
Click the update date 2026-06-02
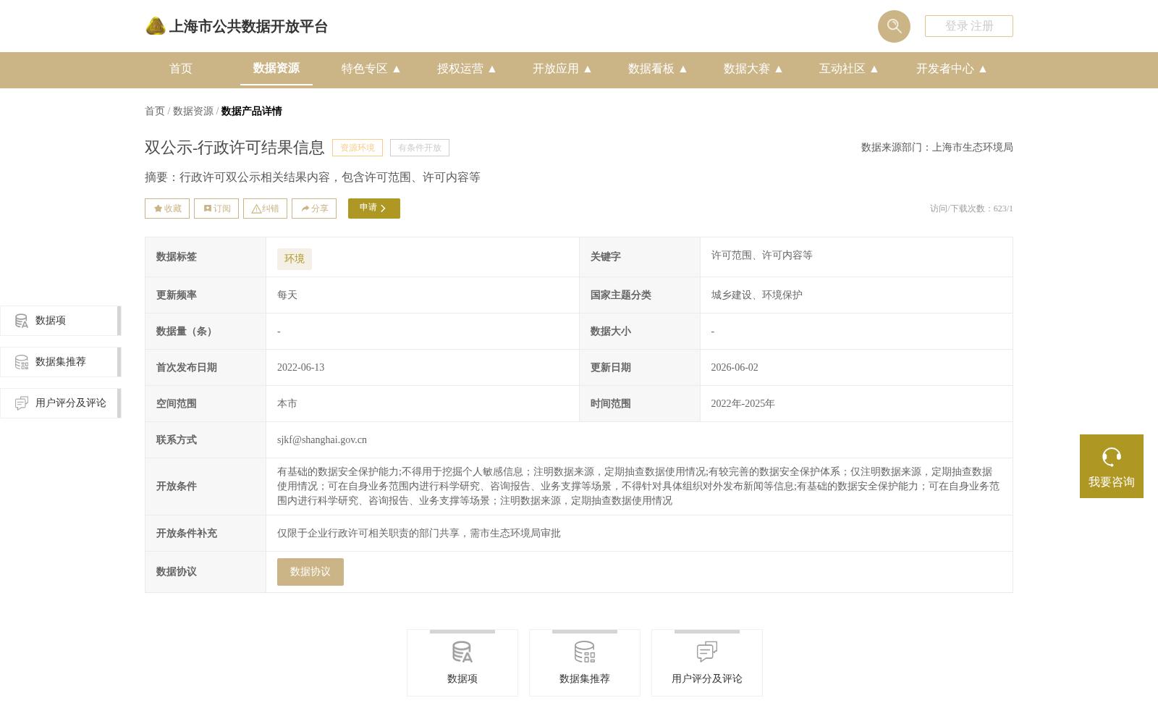point(735,367)
